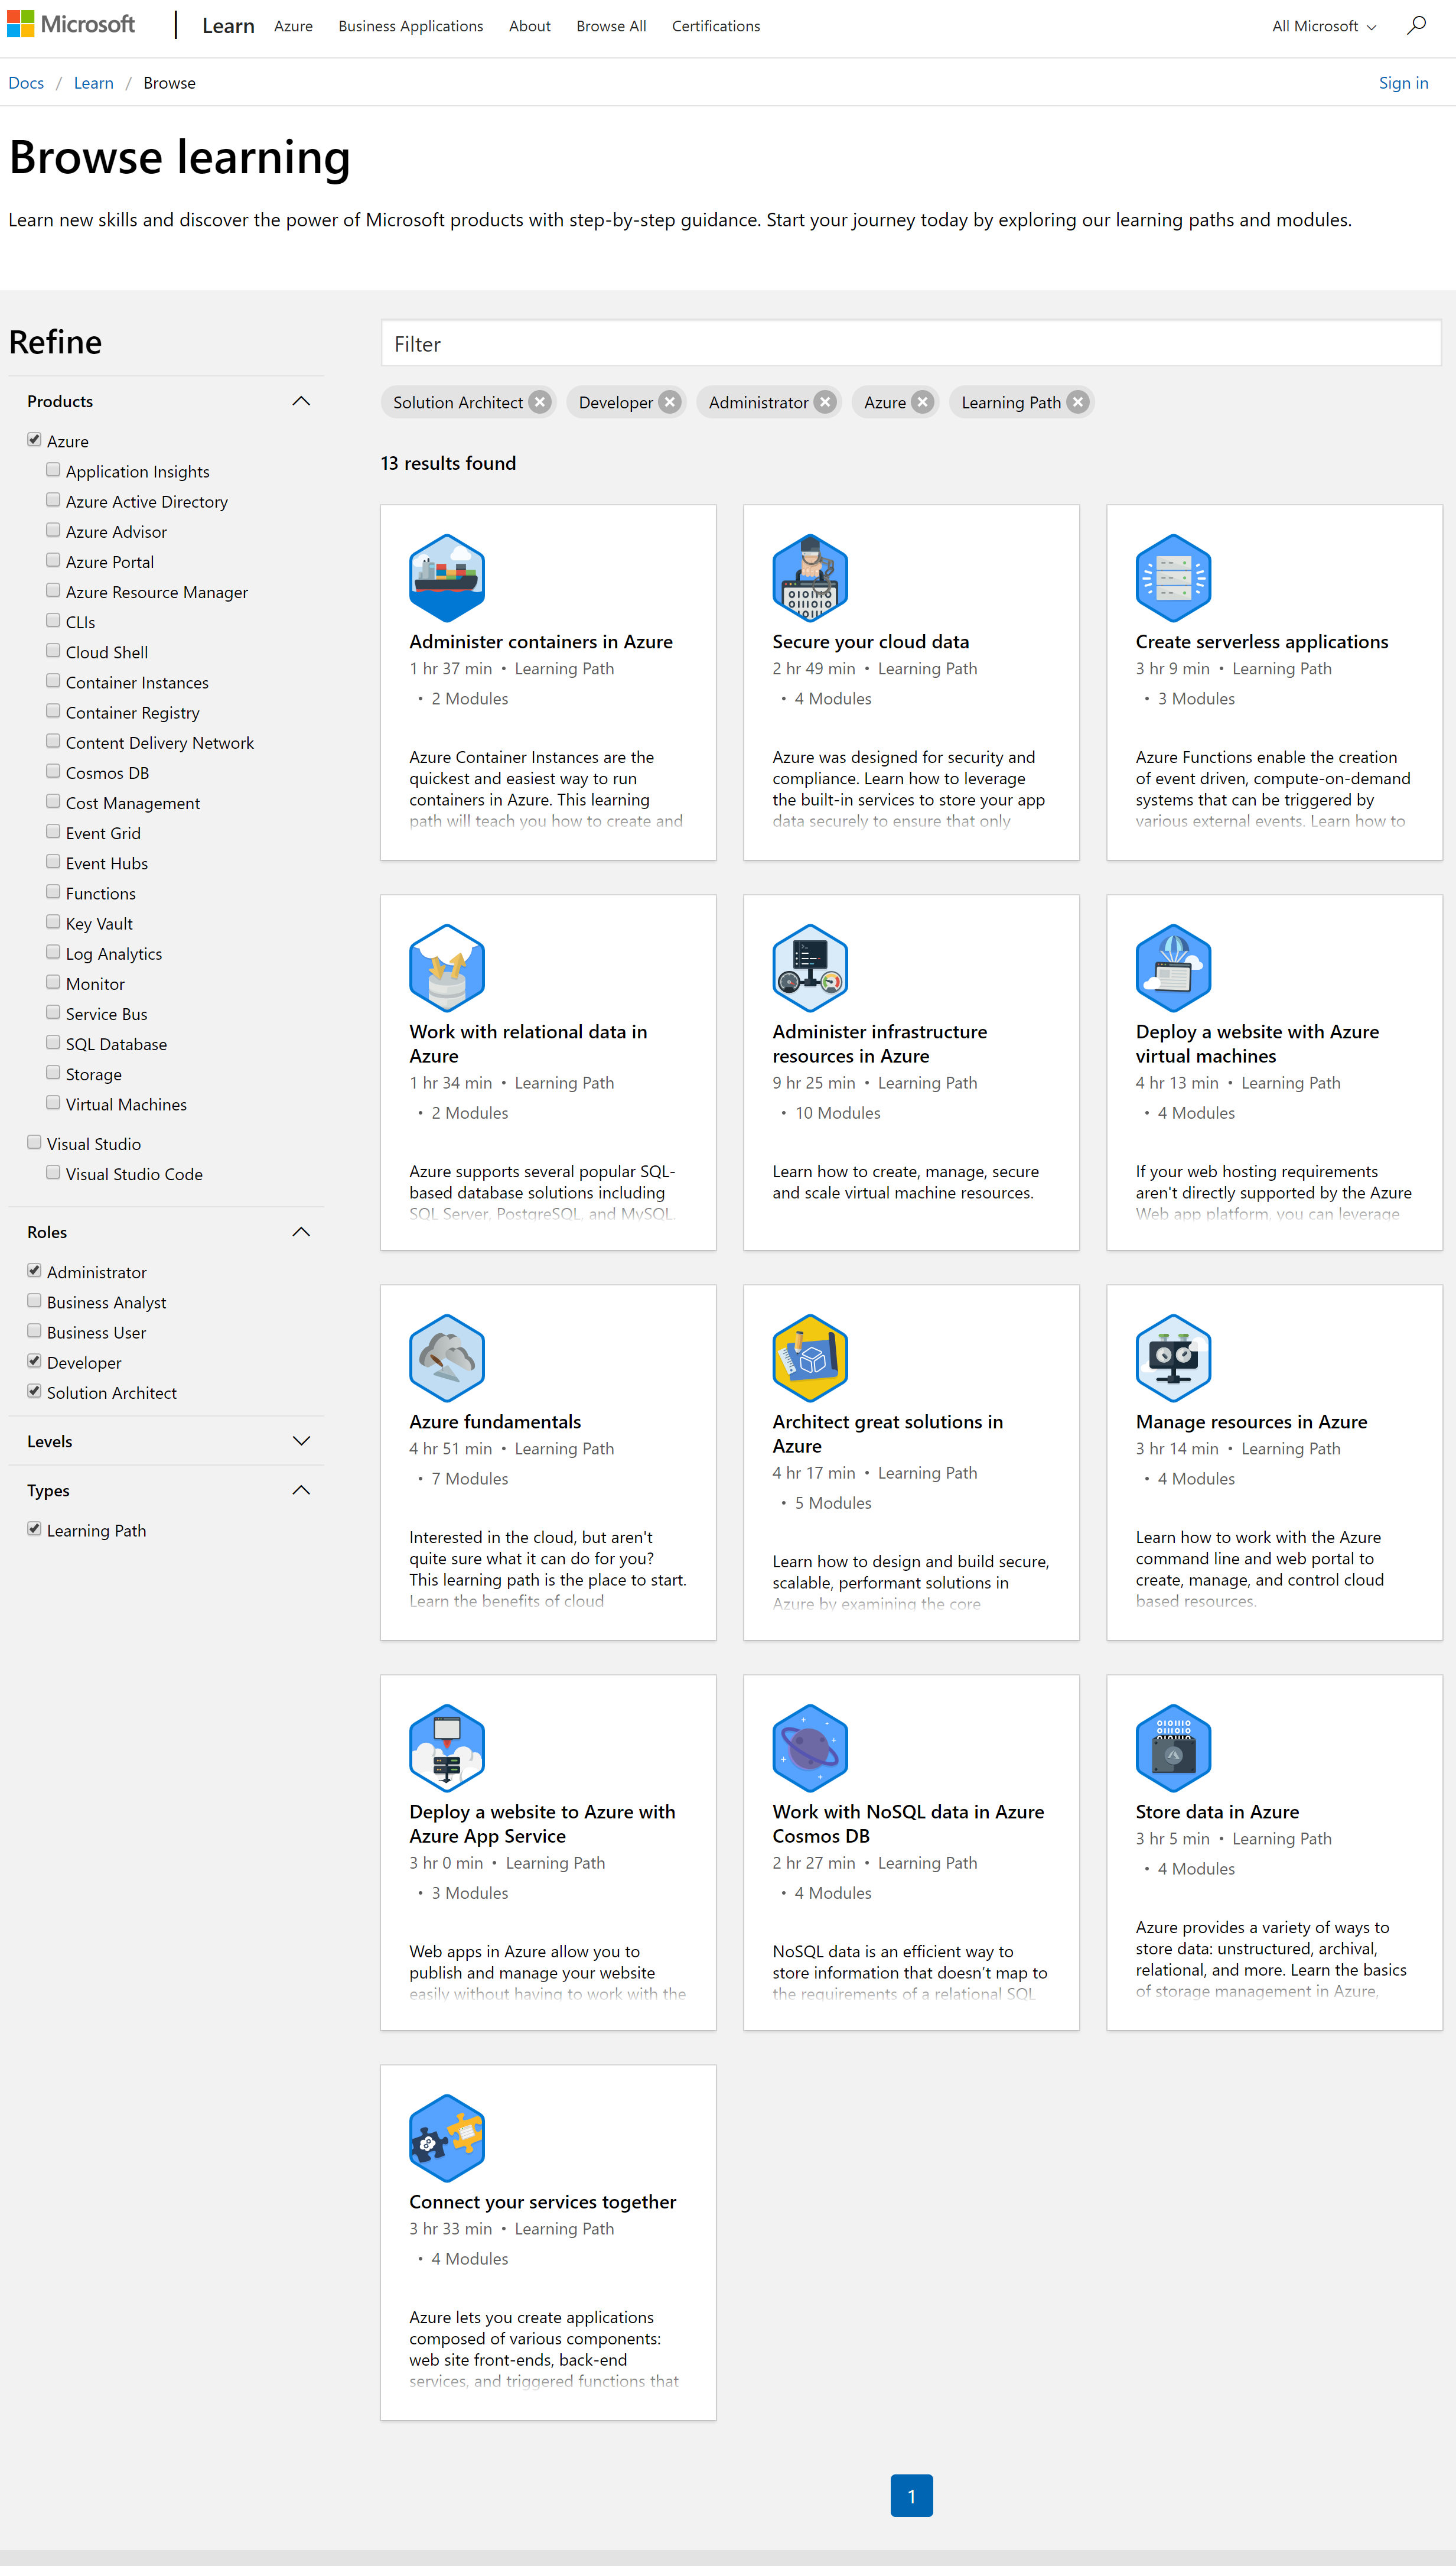Open the Business Applications menu
The height and width of the screenshot is (2566, 1456).
(410, 26)
